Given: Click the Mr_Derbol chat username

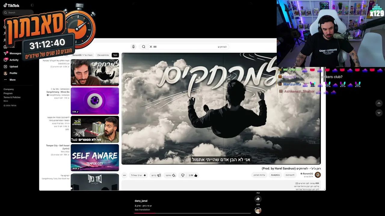Looking at the screenshot, I should click(x=292, y=70).
